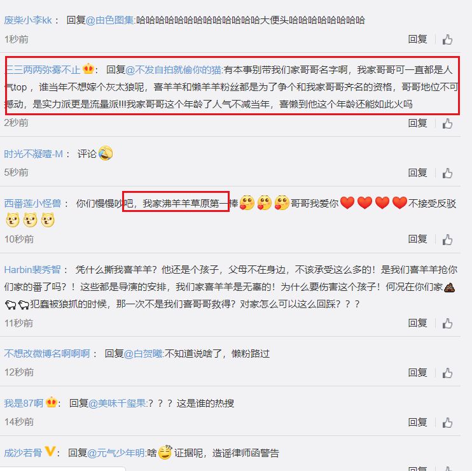Open profile of 废柴小李kk

pyautogui.click(x=28, y=20)
